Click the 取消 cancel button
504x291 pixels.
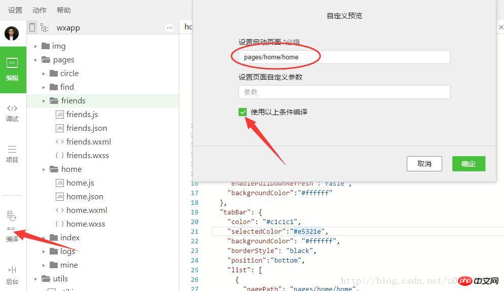[424, 164]
